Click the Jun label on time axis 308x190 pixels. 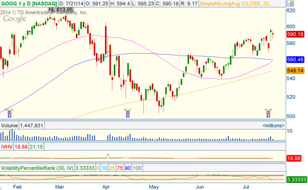coord(200,187)
